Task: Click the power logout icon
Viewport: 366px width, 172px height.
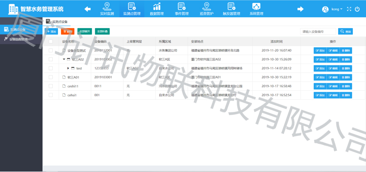Action: coord(357,9)
